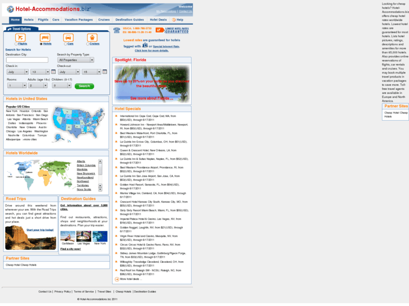Open the check-in calendar picker
The image size is (409, 306).
pyautogui.click(x=53, y=72)
